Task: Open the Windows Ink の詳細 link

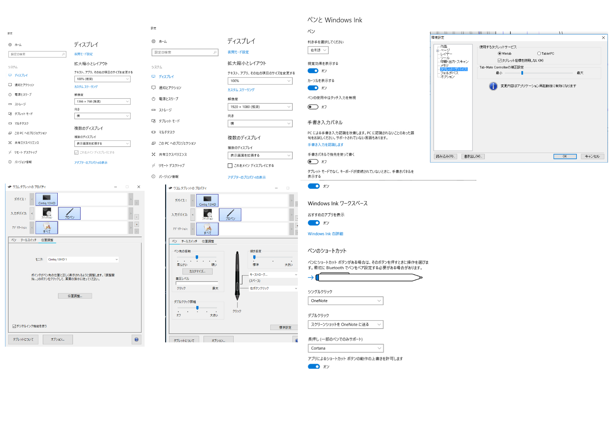Action: pos(325,234)
